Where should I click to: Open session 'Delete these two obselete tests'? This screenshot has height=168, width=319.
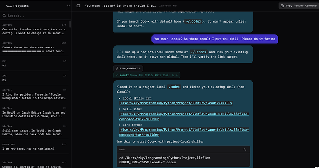tap(34, 47)
